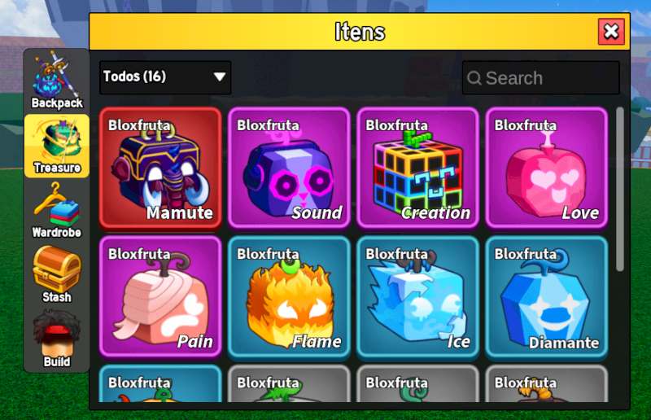This screenshot has width=651, height=420.
Task: Open the Backpack sidebar tab
Action: (x=57, y=81)
